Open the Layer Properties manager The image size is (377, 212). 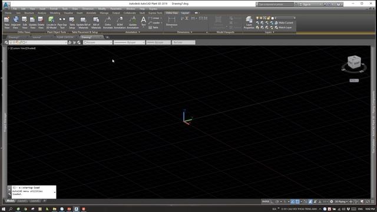click(x=249, y=22)
